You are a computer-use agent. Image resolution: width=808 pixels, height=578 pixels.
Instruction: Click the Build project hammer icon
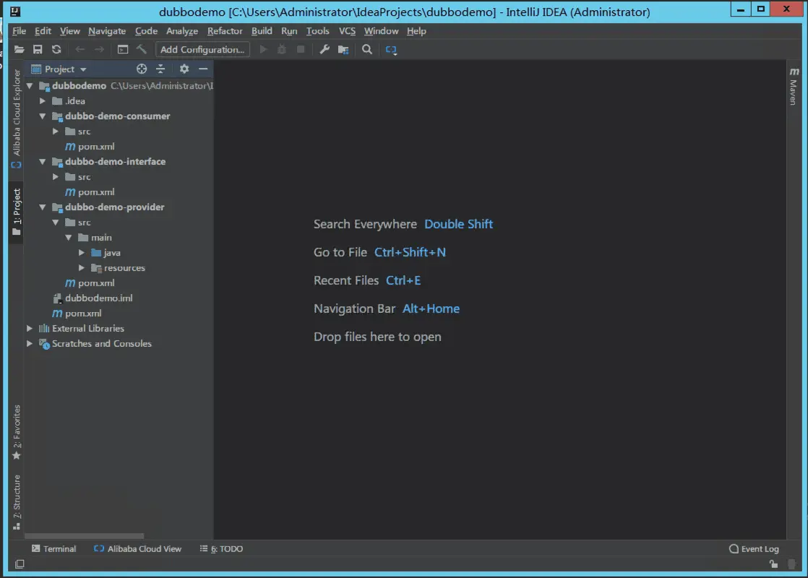click(x=141, y=49)
